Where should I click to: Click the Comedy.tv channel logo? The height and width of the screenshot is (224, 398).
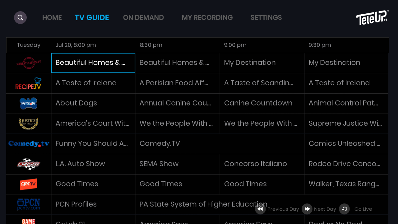[x=28, y=143]
